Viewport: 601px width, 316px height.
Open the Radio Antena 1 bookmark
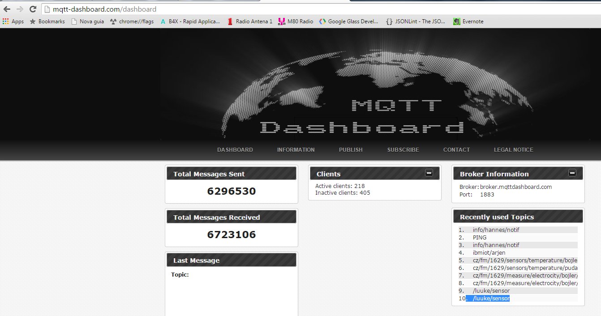[x=250, y=21]
